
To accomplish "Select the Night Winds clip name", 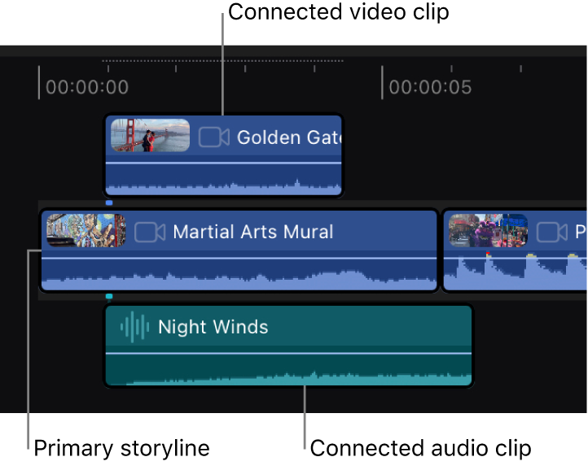I will 213,327.
